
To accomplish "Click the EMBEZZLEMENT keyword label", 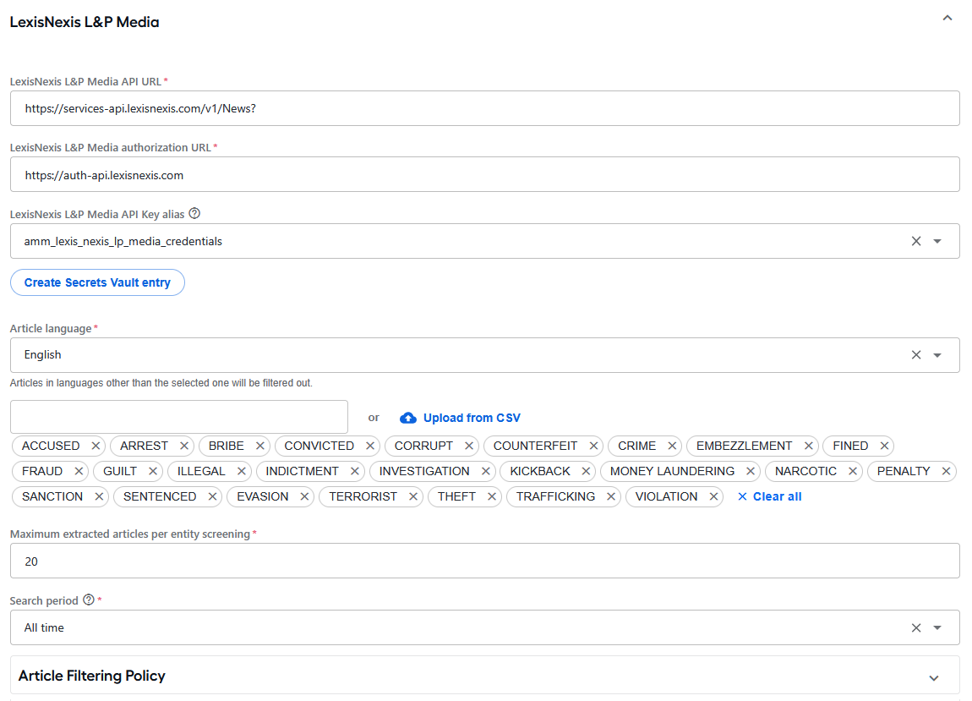I will [744, 446].
